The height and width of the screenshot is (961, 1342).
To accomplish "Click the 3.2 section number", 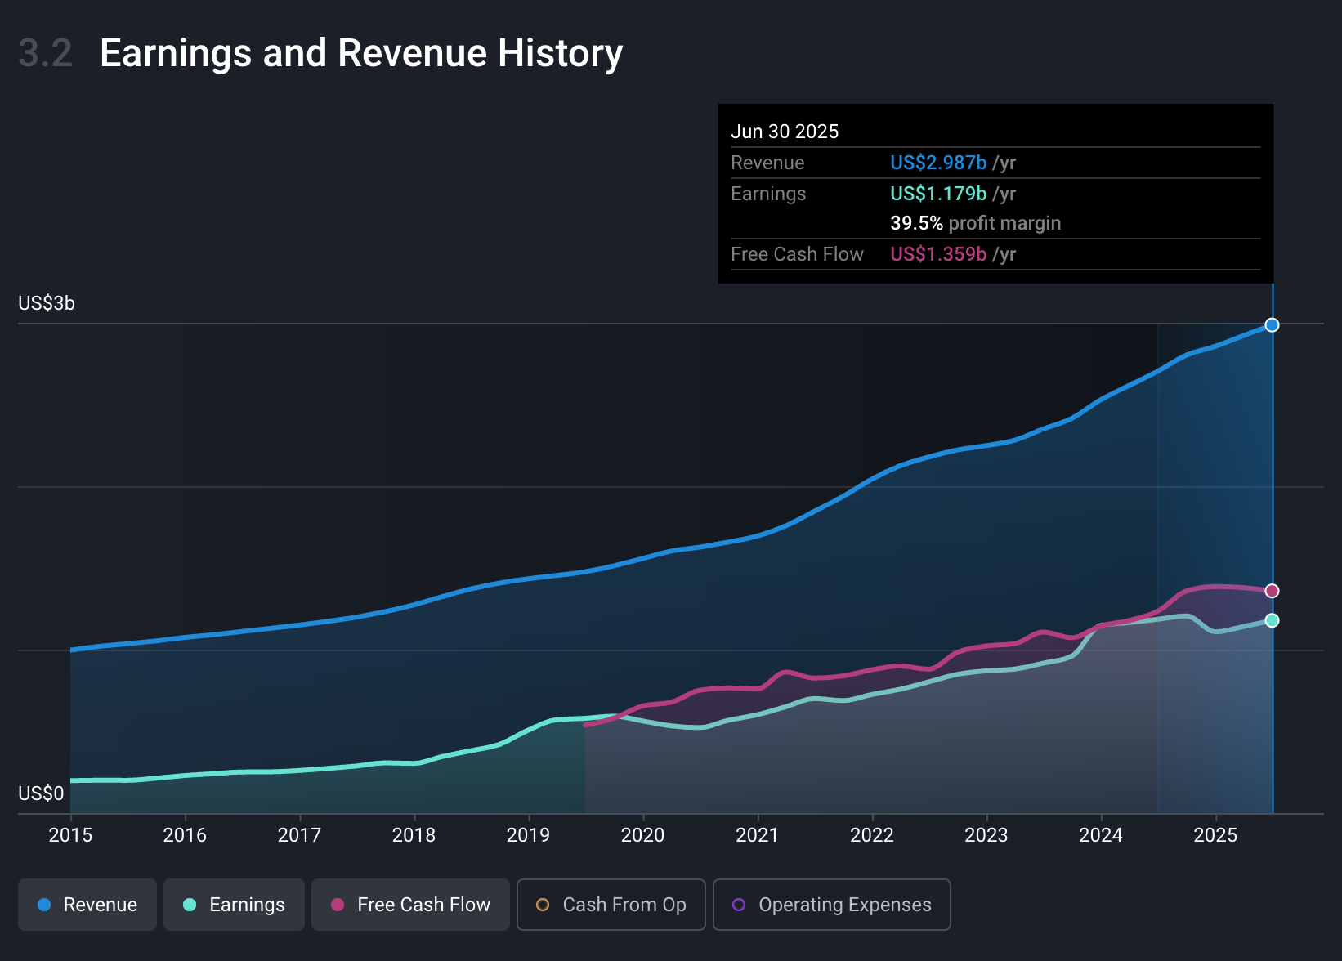I will (46, 54).
